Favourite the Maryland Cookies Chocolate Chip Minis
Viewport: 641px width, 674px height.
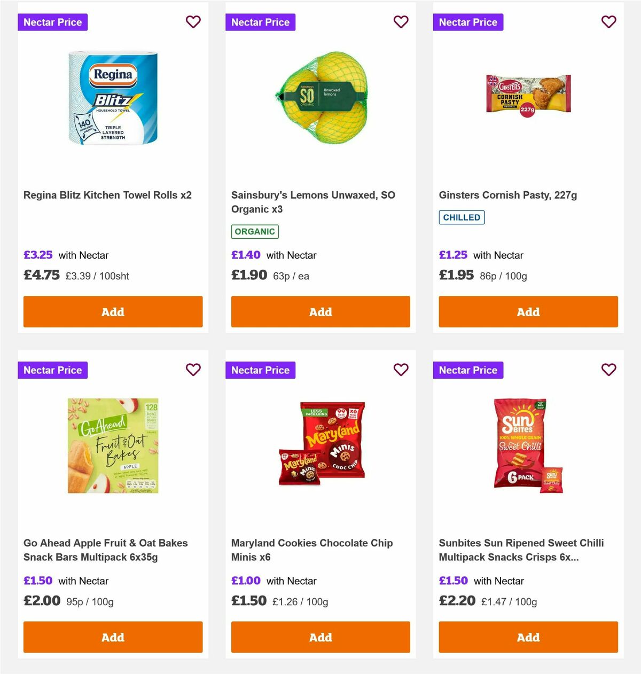click(x=401, y=370)
